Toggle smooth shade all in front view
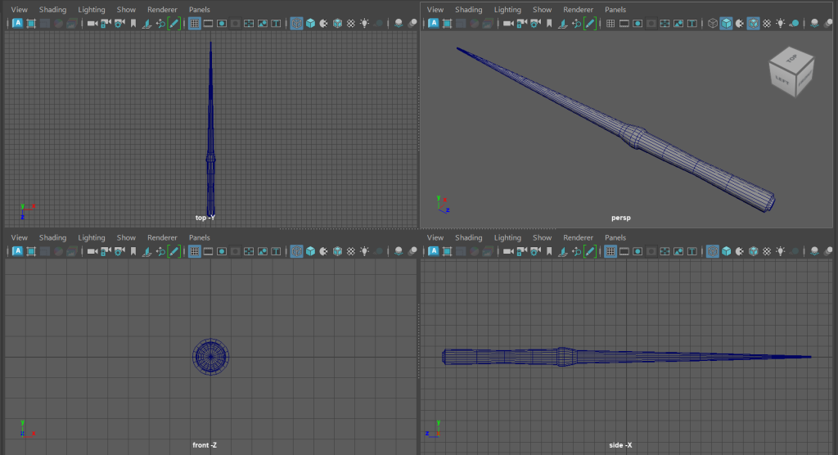The image size is (838, 455). point(310,252)
